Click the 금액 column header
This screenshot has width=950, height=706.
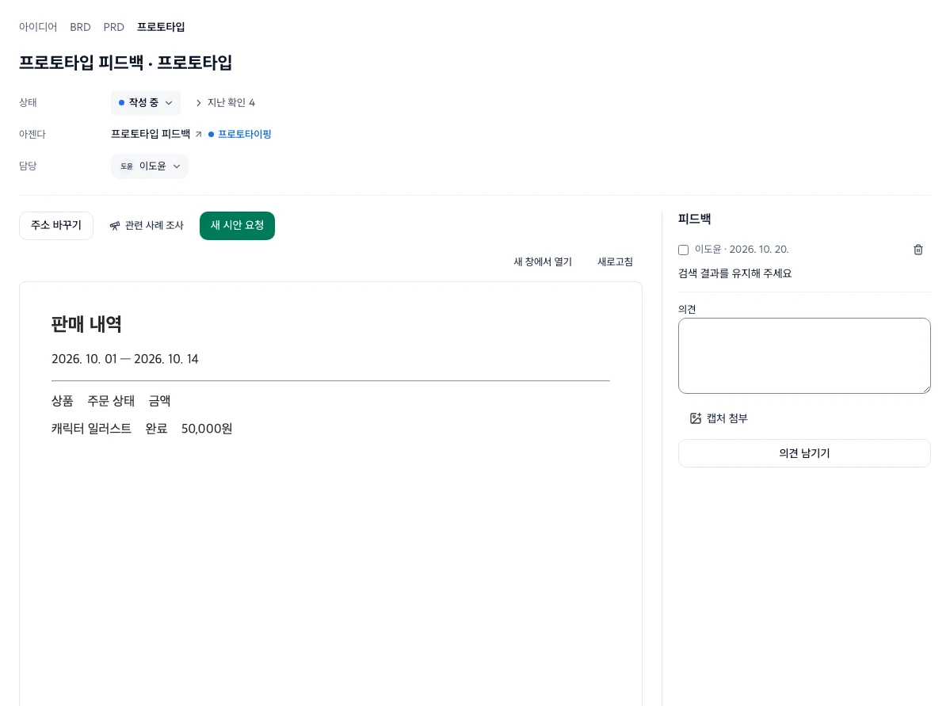160,401
